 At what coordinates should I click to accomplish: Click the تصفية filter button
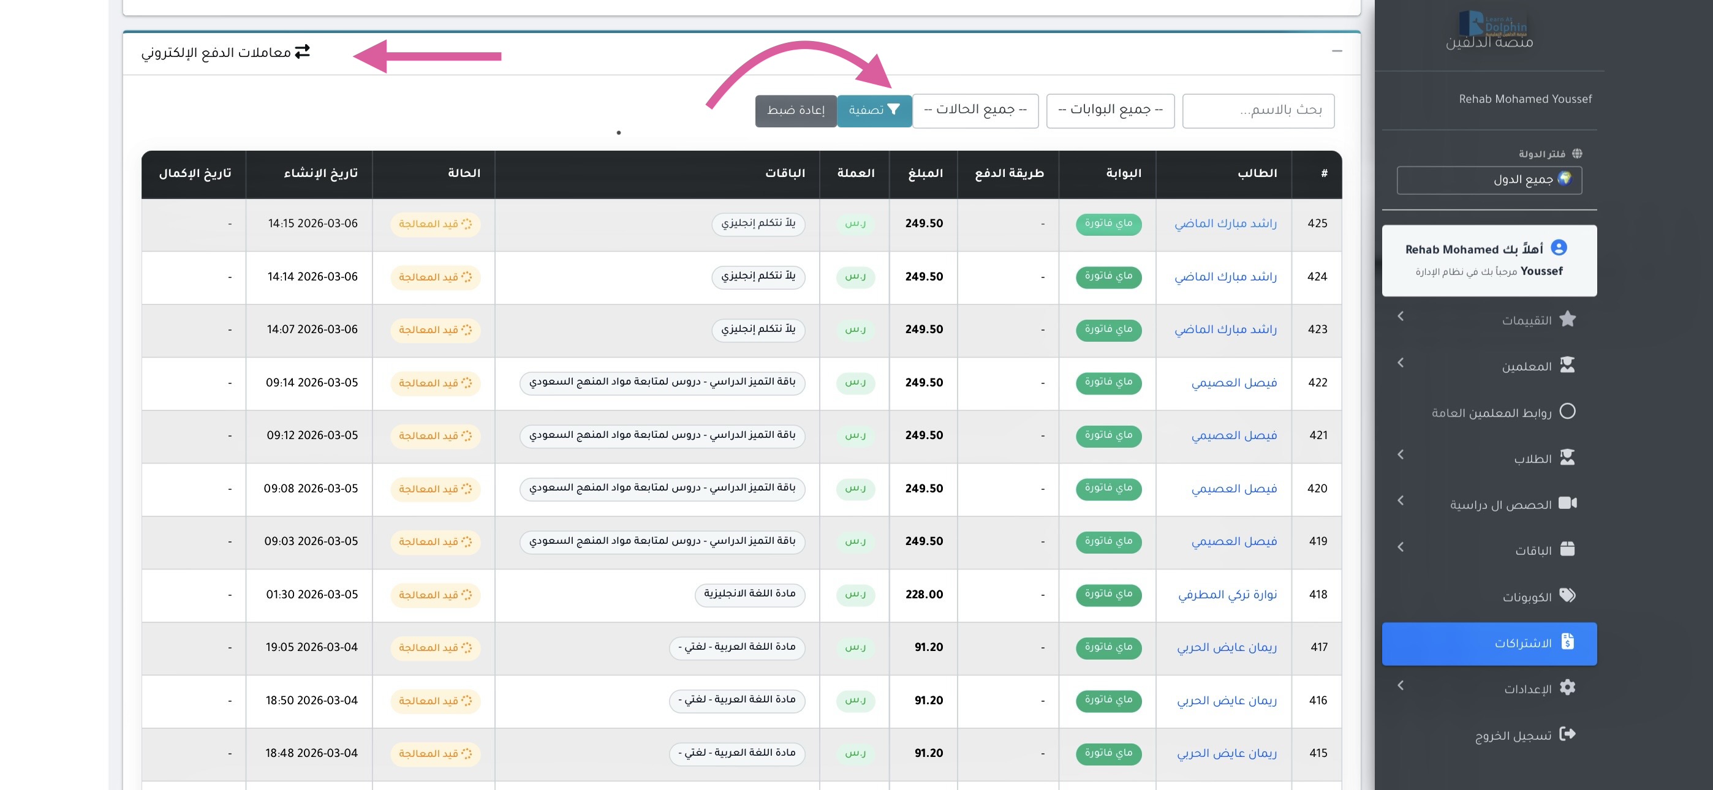click(x=874, y=110)
